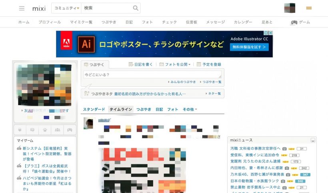Go to プロフィール in the navigation bar
Image resolution: width=328 pixels, height=193 pixels.
tap(50, 22)
